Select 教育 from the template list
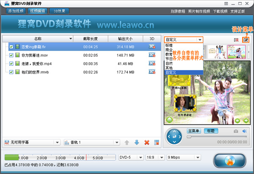254x174 pixels. coord(168,55)
